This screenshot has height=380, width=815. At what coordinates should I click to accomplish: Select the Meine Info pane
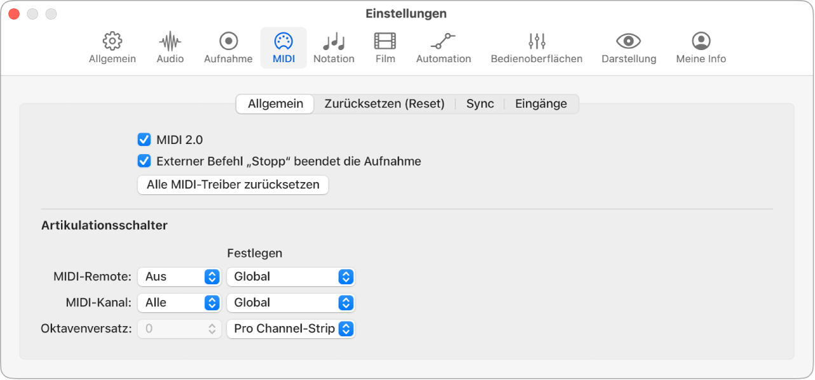coord(700,48)
